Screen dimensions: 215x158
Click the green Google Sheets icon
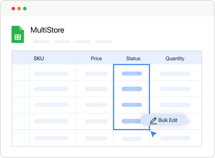[x=18, y=34]
